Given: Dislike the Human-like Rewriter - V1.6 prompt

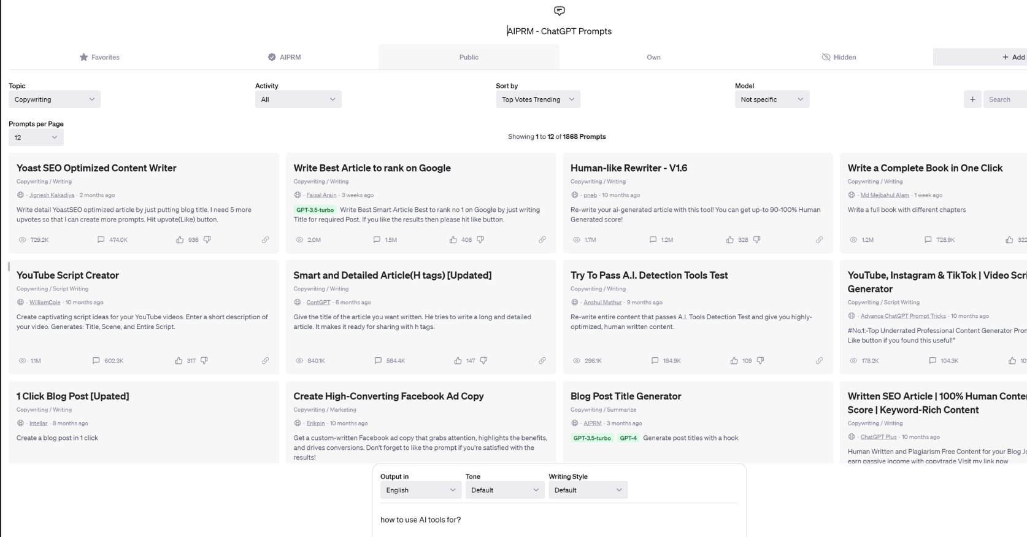Looking at the screenshot, I should click(757, 240).
